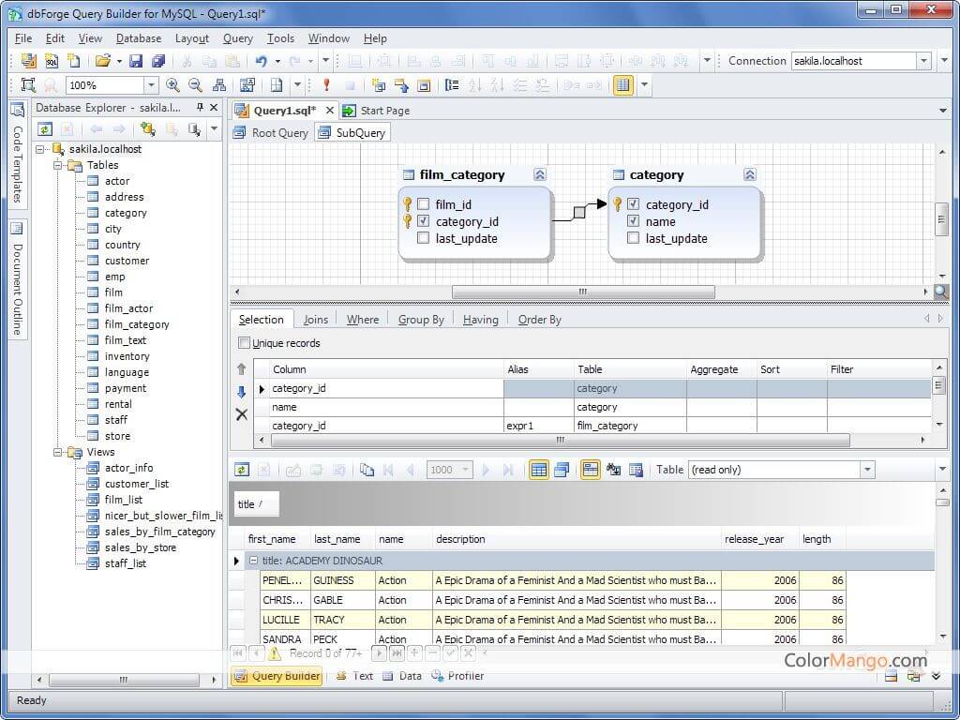Click the Card View icon in data toolbar
This screenshot has height=720, width=960.
tap(562, 470)
